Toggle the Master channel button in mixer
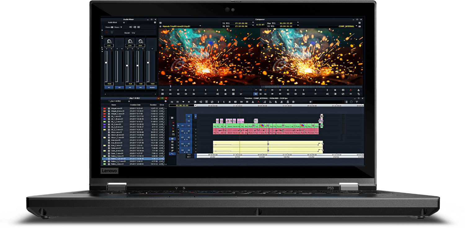Viewport: 465px width, 228px height. pos(152,88)
